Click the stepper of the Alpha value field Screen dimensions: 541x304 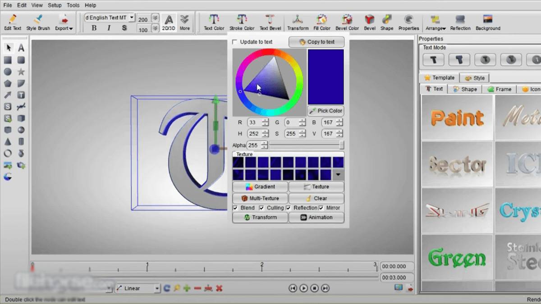(264, 145)
